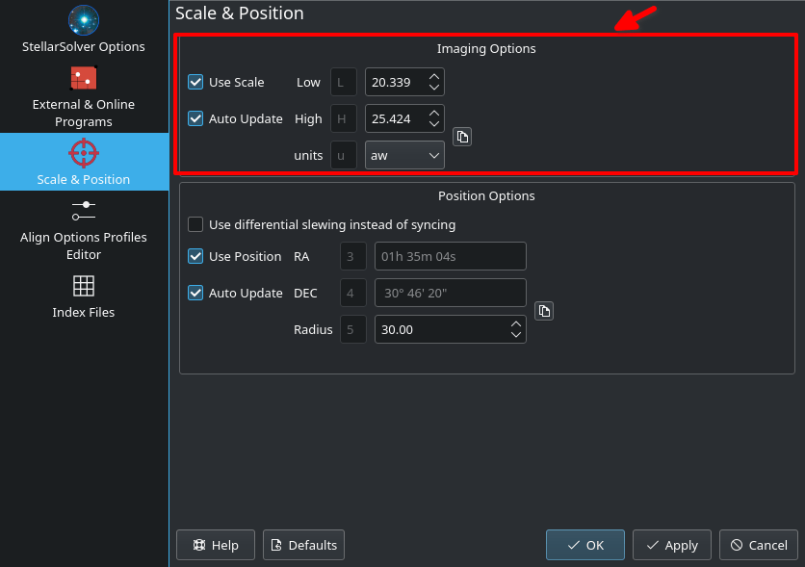Open StellarSolver Options galaxy icon
Screen dimensions: 805x567
coord(84,20)
